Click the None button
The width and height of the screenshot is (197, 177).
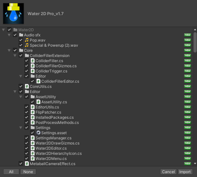(x=28, y=172)
